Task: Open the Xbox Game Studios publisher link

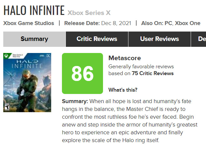Action: 29,23
